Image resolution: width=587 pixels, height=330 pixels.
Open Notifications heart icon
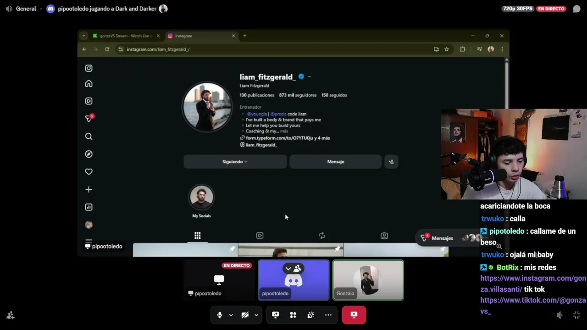click(x=89, y=171)
